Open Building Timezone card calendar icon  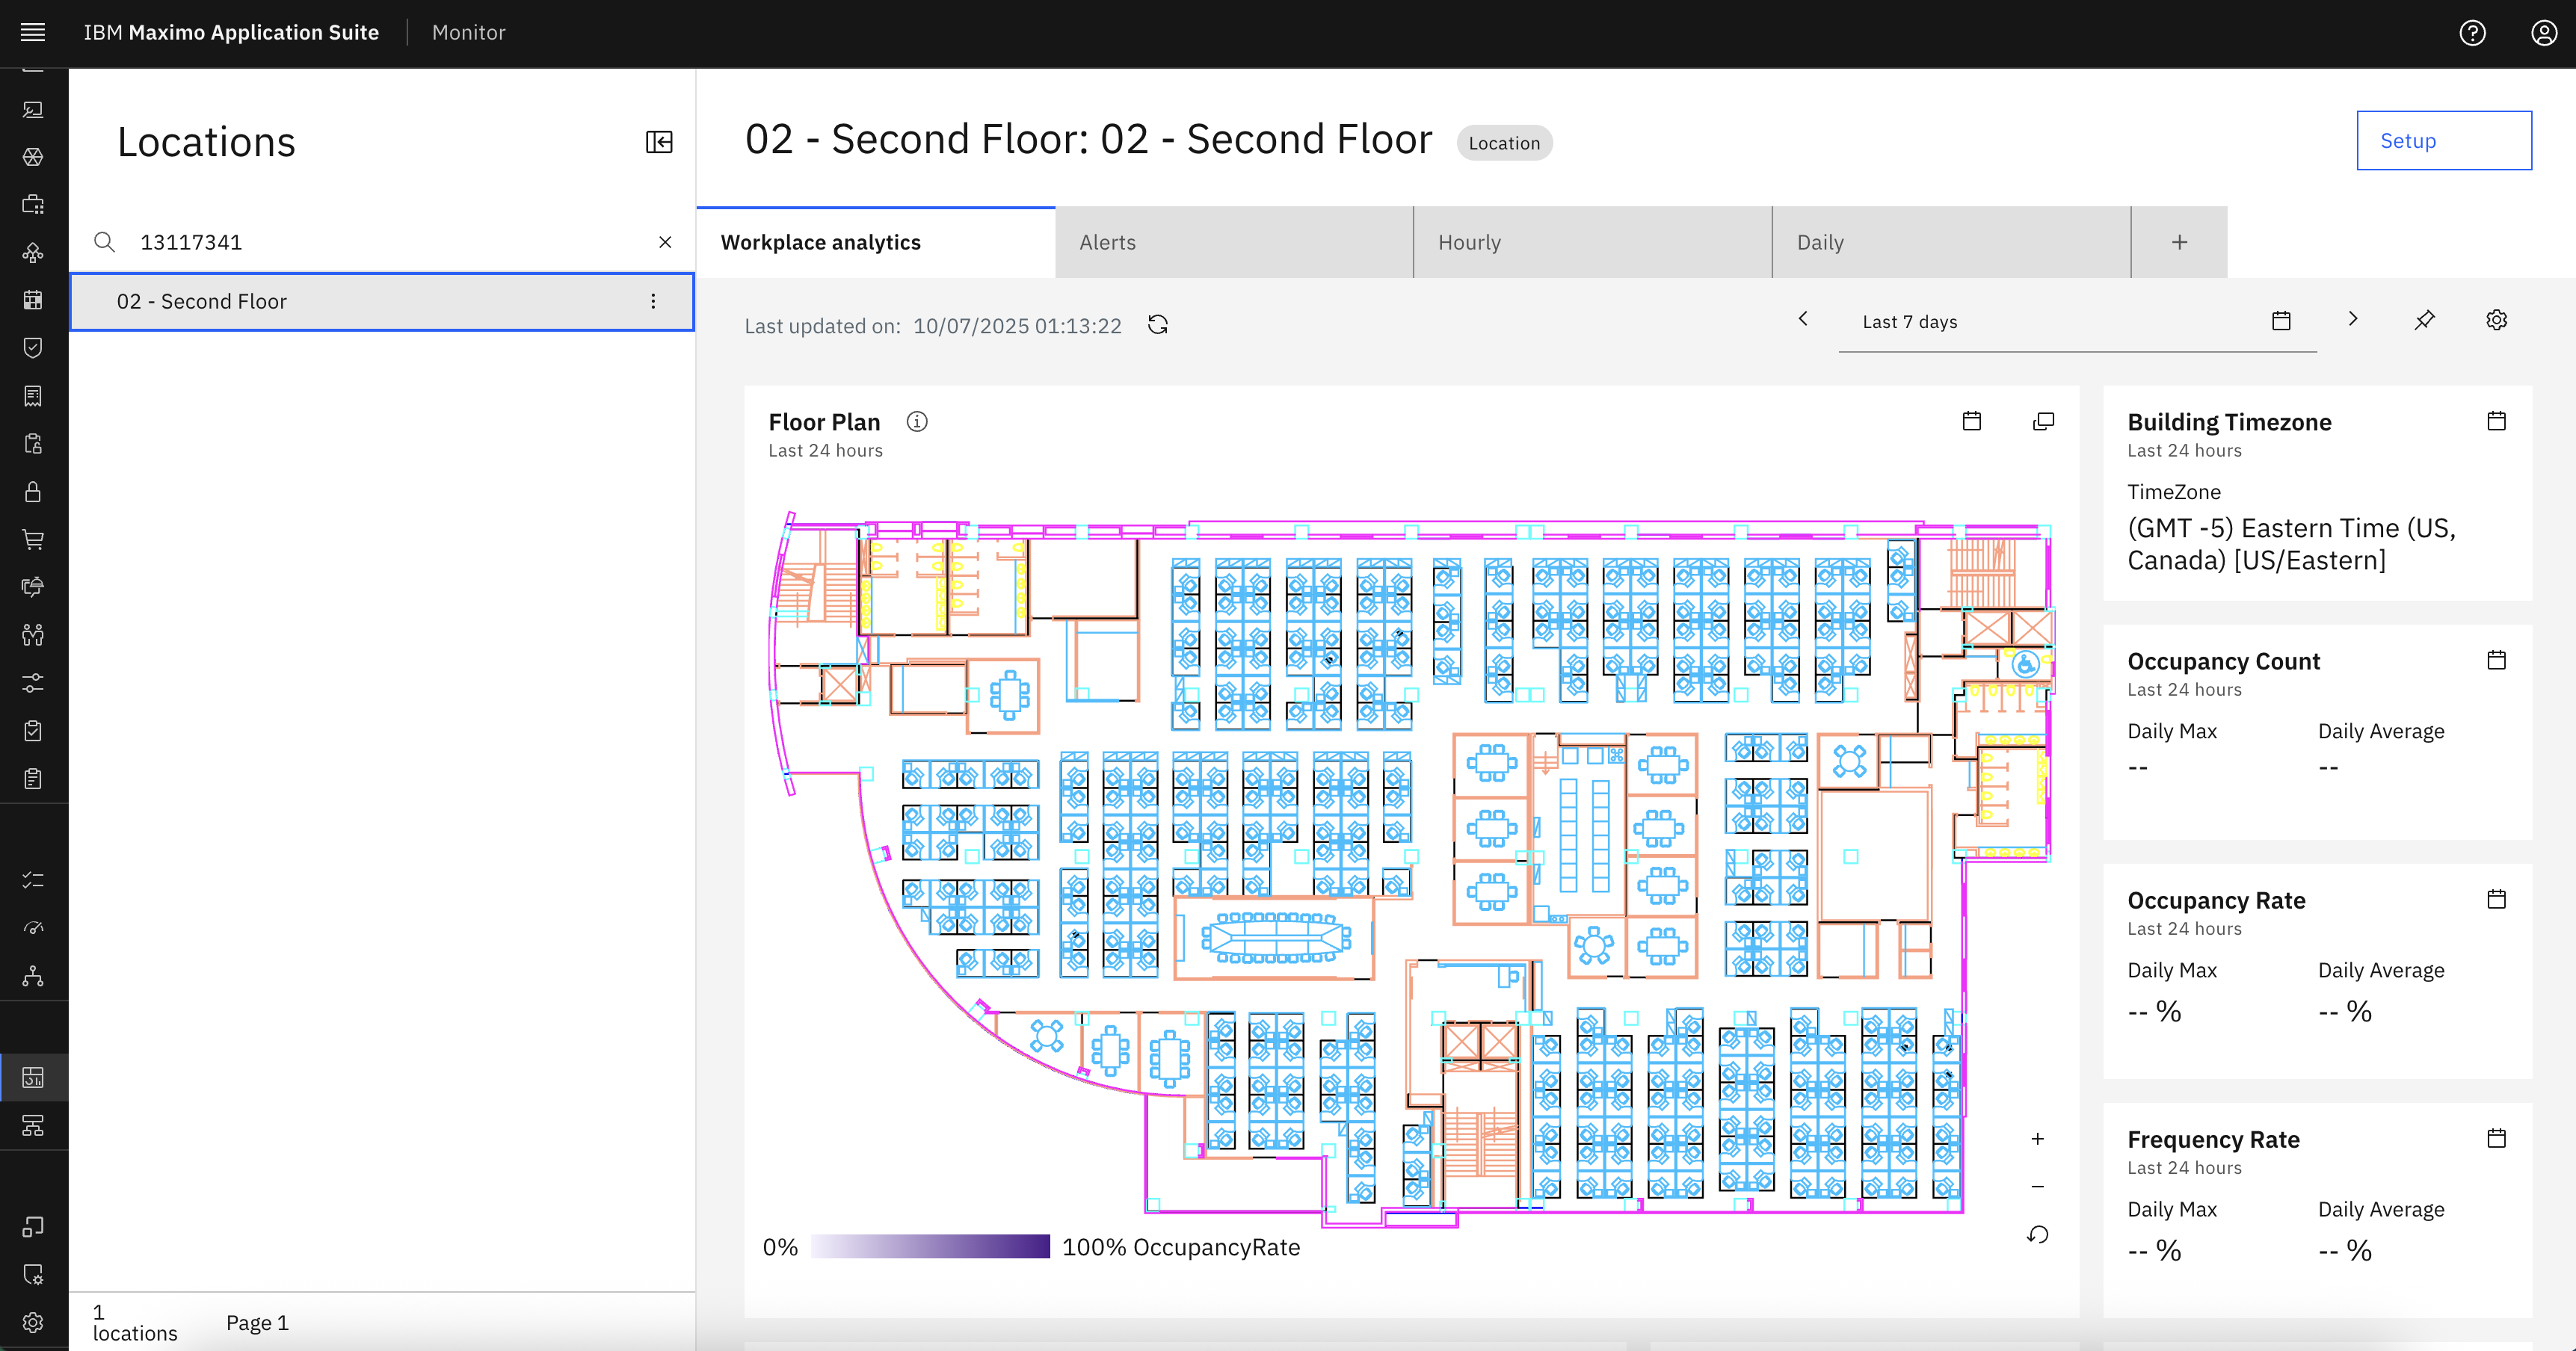(x=2497, y=421)
